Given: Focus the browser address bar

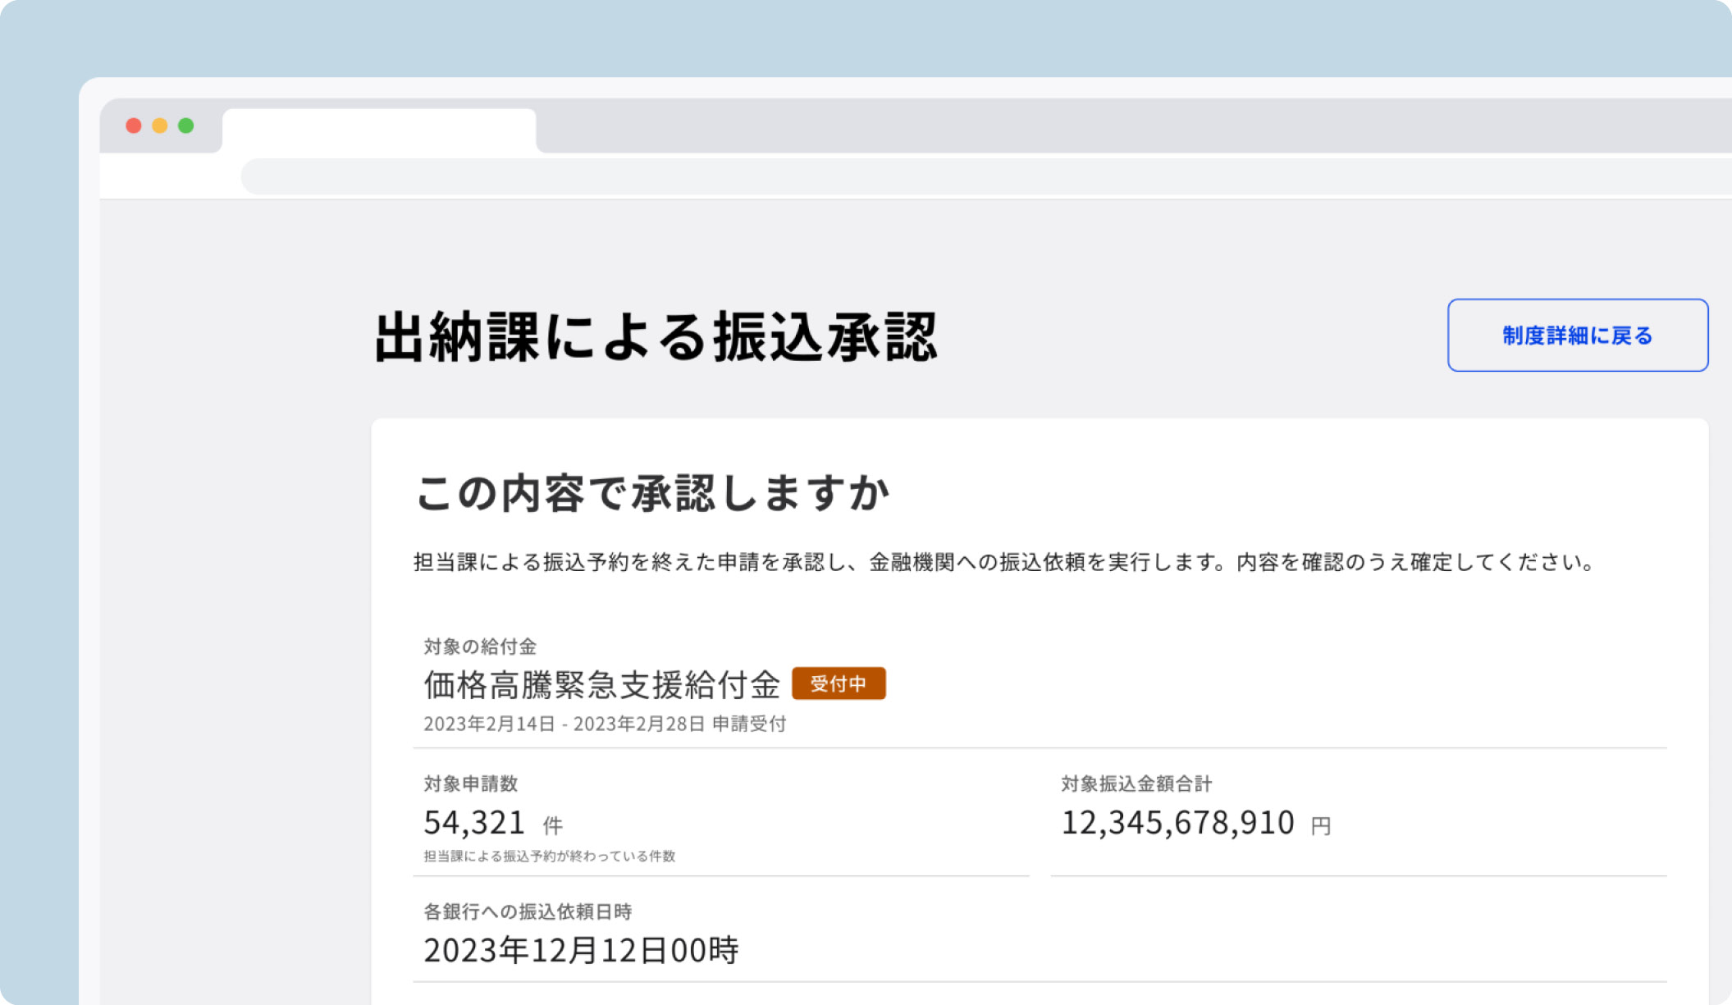Looking at the screenshot, I should (986, 176).
